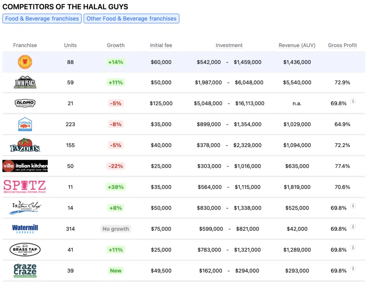The height and width of the screenshot is (284, 368).
Task: Click info icon in Graze Craze row
Action: [x=353, y=269]
